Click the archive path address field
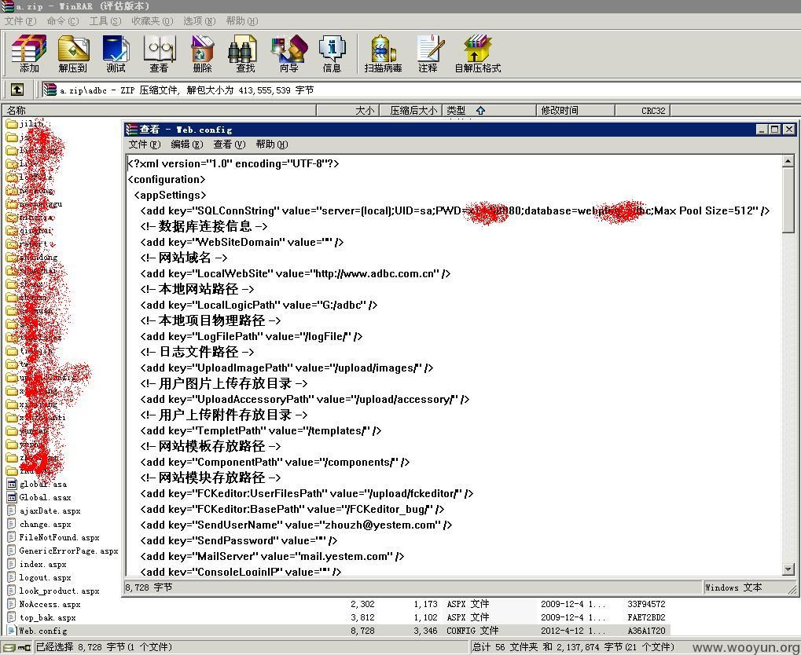Screen dimensions: 801x655 point(421,90)
